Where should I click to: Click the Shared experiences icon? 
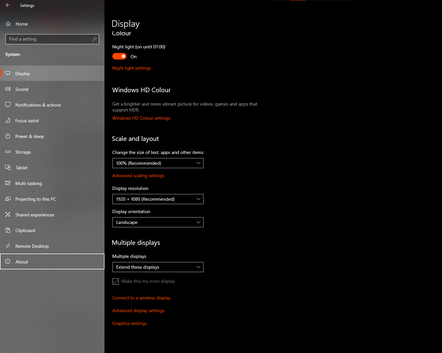[8, 214]
